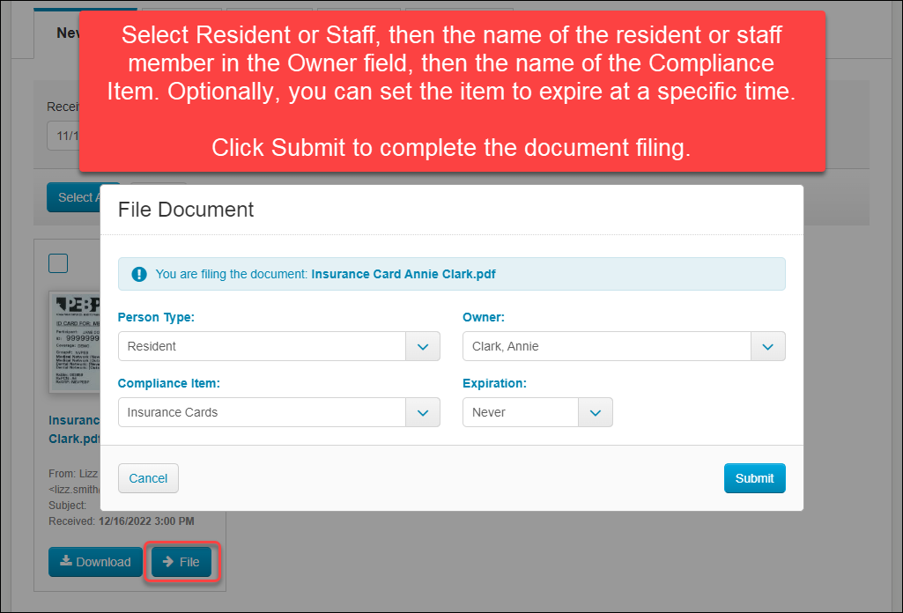Expand the Person Type dropdown arrow
903x613 pixels.
423,346
